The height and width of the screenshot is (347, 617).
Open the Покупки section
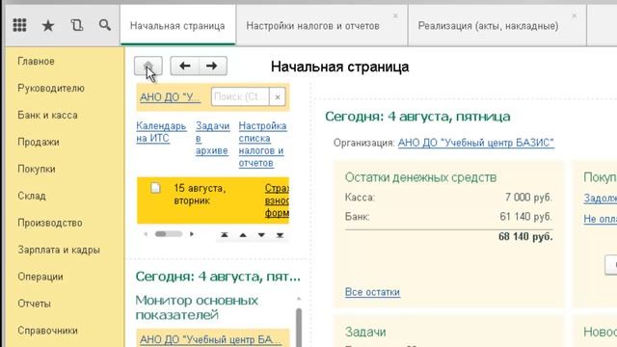[37, 170]
